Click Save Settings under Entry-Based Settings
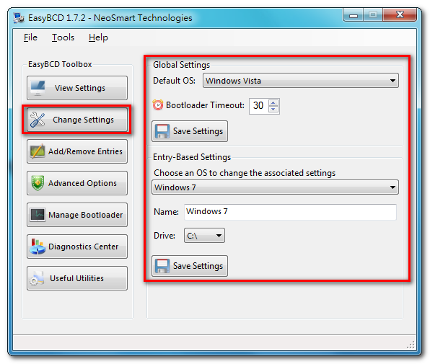The image size is (430, 364). pos(190,266)
